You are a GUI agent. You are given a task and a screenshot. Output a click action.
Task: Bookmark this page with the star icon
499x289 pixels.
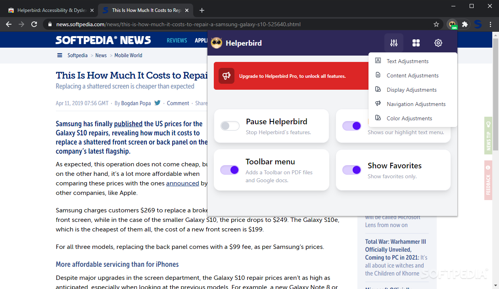(436, 24)
